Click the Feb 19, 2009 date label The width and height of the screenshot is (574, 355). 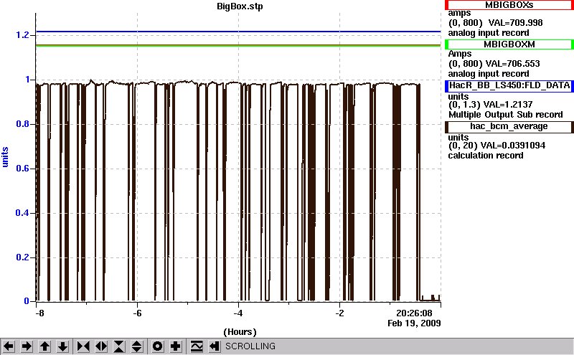[x=414, y=323]
